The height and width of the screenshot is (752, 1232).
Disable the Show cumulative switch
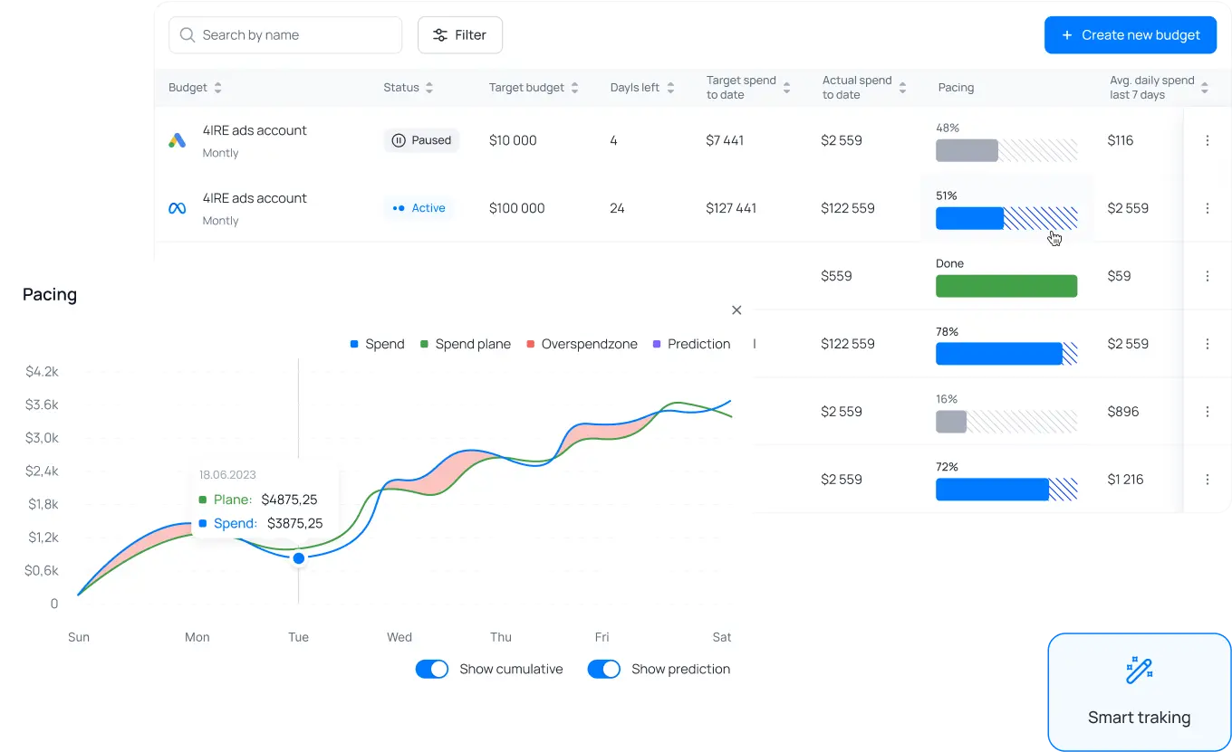pos(432,670)
